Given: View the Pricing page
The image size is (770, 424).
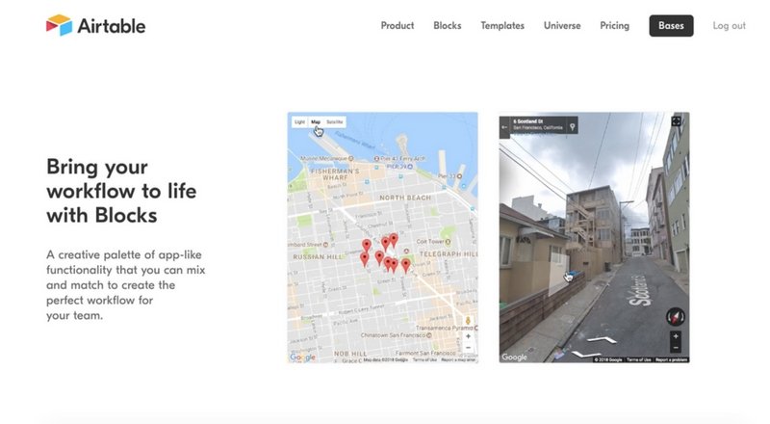Looking at the screenshot, I should [614, 26].
